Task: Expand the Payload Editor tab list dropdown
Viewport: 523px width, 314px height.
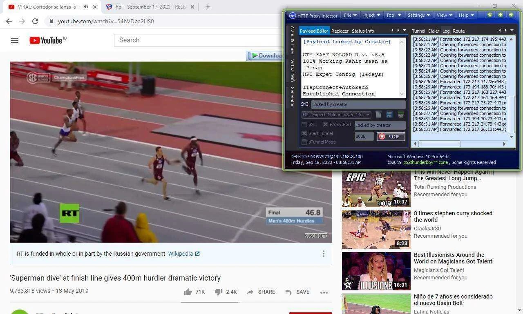Action: tap(405, 30)
